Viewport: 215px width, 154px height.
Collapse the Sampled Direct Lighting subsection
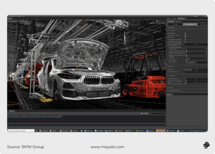[175, 47]
